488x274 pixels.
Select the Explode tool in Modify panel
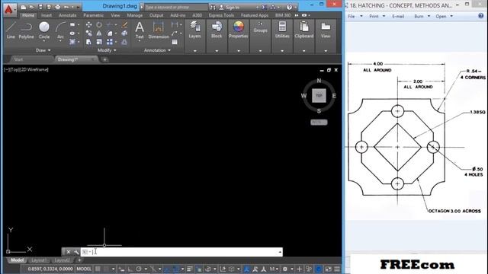pyautogui.click(x=124, y=33)
